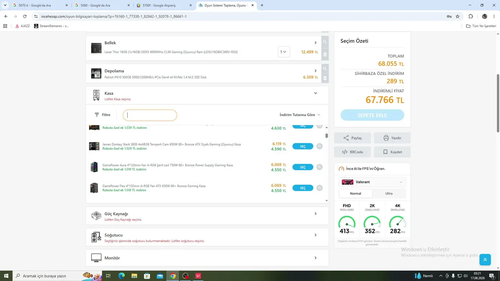Open the password manager key icon
This screenshot has height=281, width=500.
449,16
